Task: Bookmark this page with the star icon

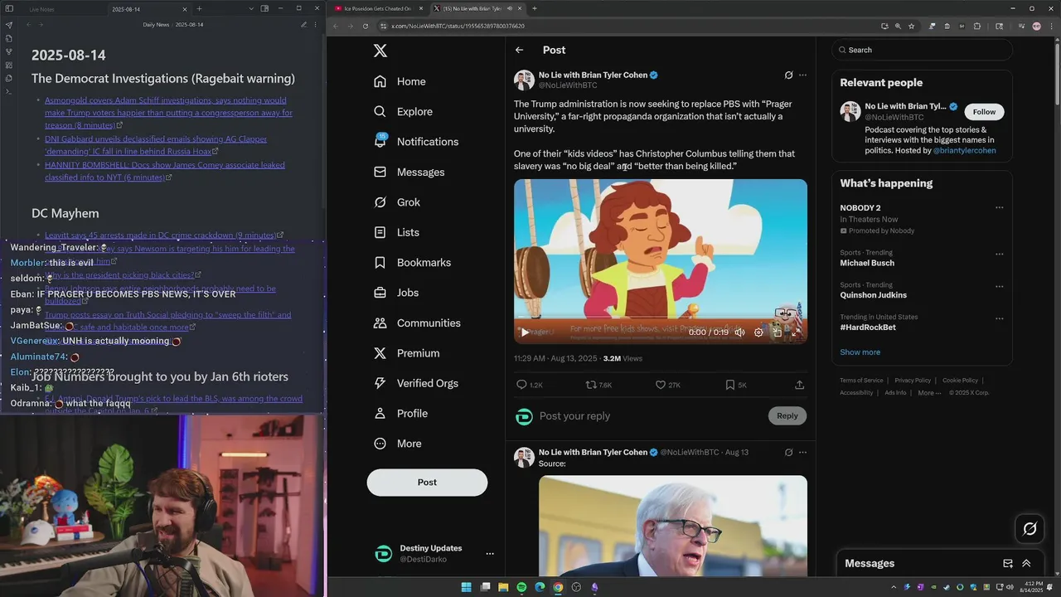Action: [911, 26]
